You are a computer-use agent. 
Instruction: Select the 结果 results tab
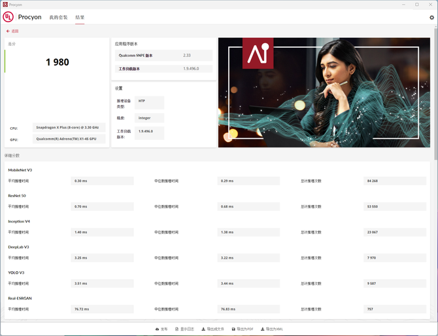[x=80, y=18]
